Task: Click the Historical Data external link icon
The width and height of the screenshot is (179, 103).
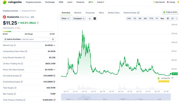Action: tap(138, 13)
